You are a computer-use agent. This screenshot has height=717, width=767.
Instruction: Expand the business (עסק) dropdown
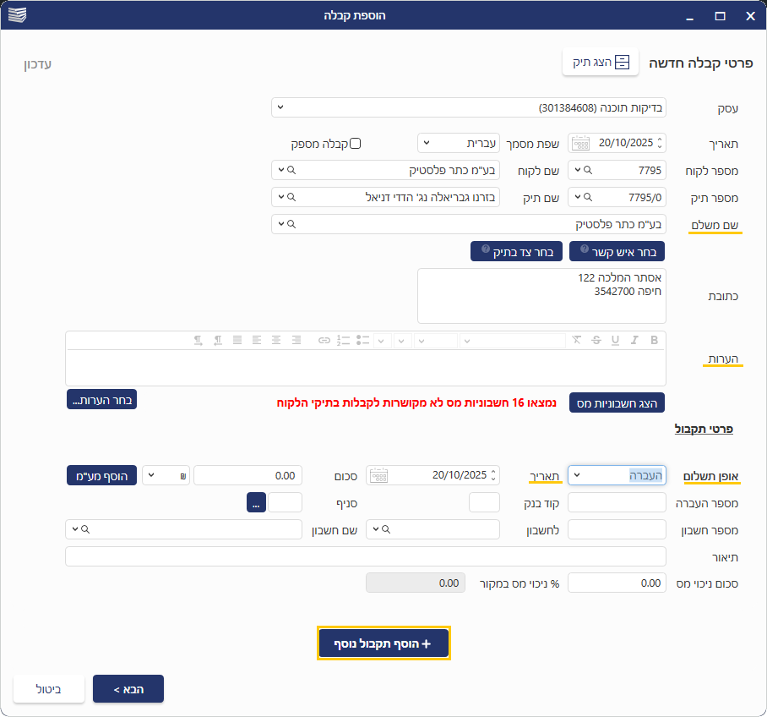click(x=280, y=108)
